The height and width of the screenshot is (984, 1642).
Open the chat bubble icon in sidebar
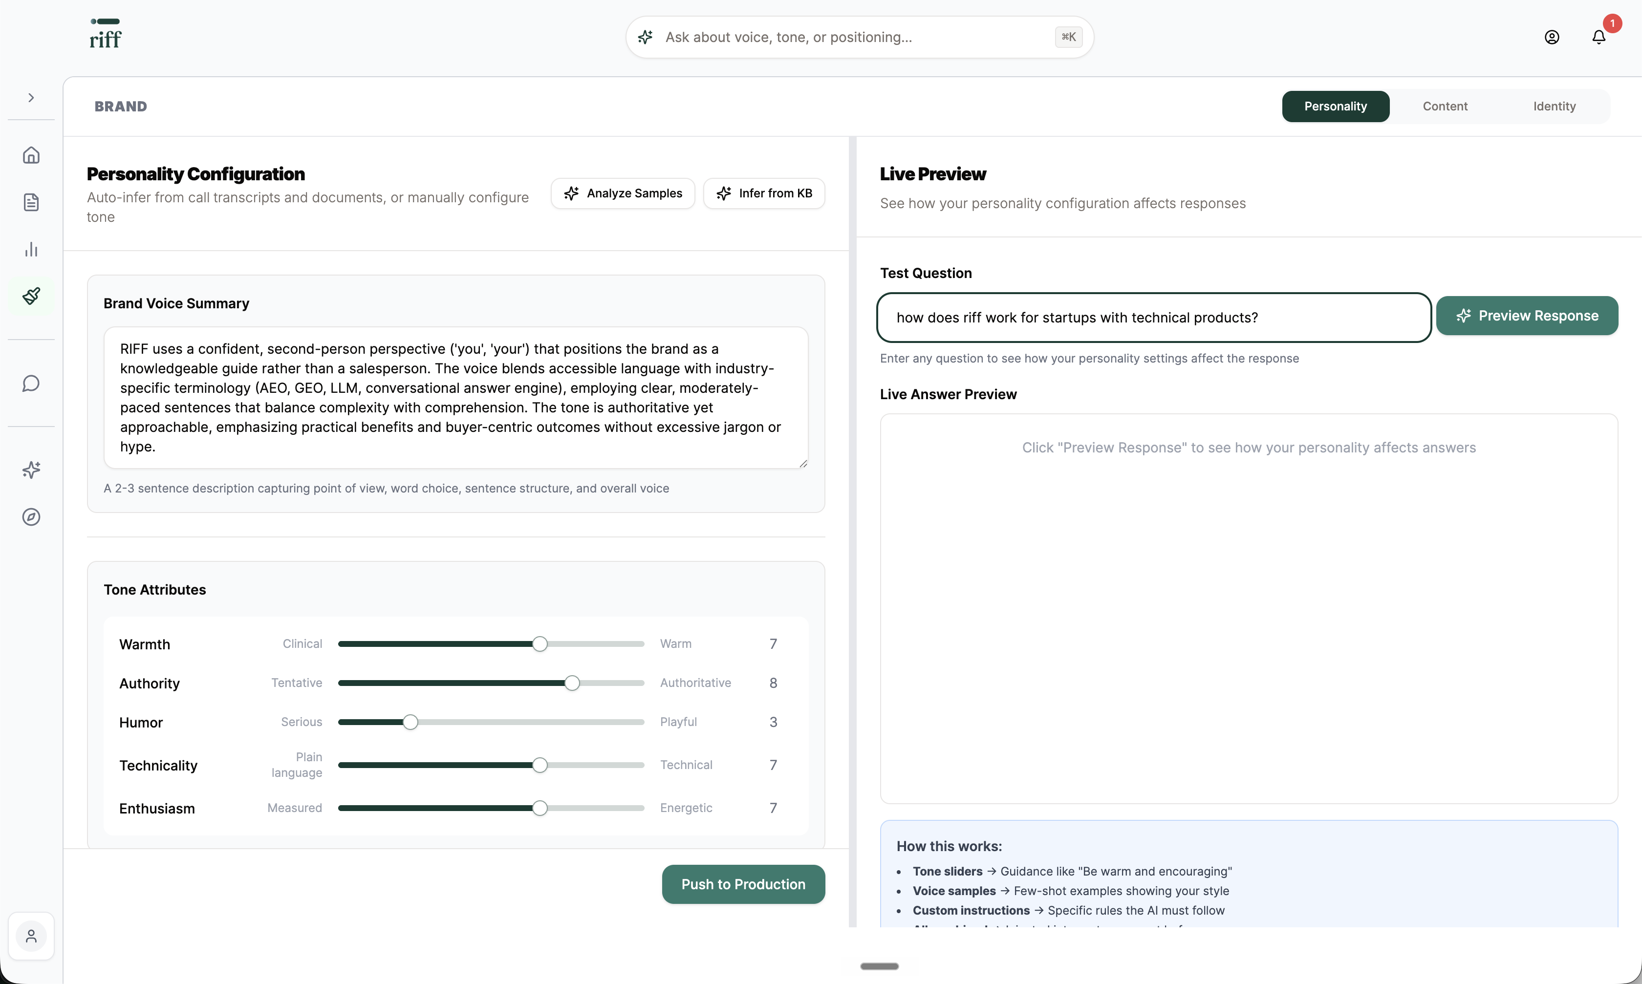point(31,383)
